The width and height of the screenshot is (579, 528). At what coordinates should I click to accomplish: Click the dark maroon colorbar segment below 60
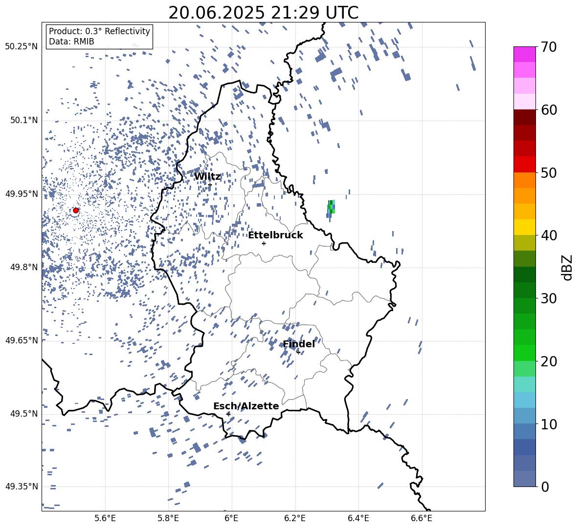point(525,117)
